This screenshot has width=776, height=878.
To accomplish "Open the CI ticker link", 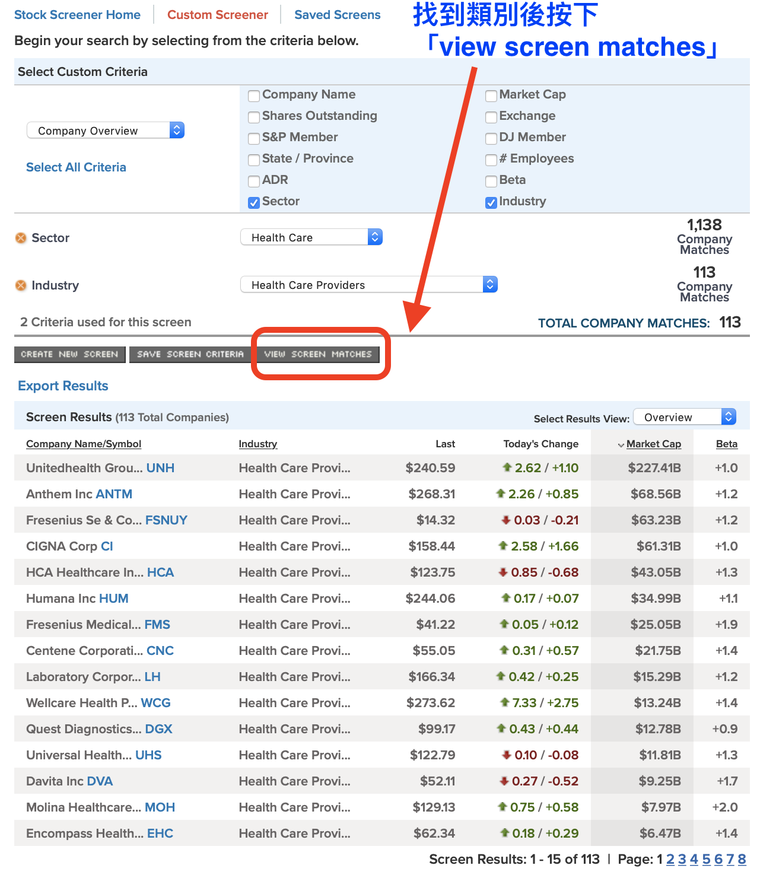I will (x=107, y=546).
